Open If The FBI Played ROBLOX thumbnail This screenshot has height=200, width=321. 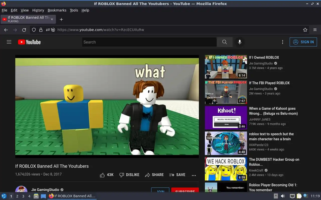226,92
